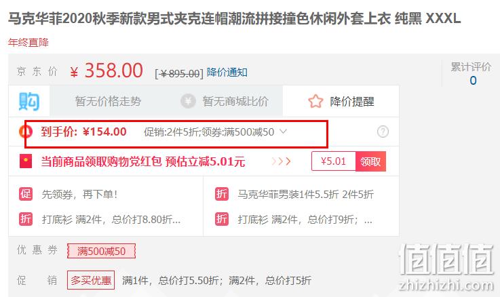
Task: Expand the 促销 details chevron arrow
Action: (x=283, y=132)
